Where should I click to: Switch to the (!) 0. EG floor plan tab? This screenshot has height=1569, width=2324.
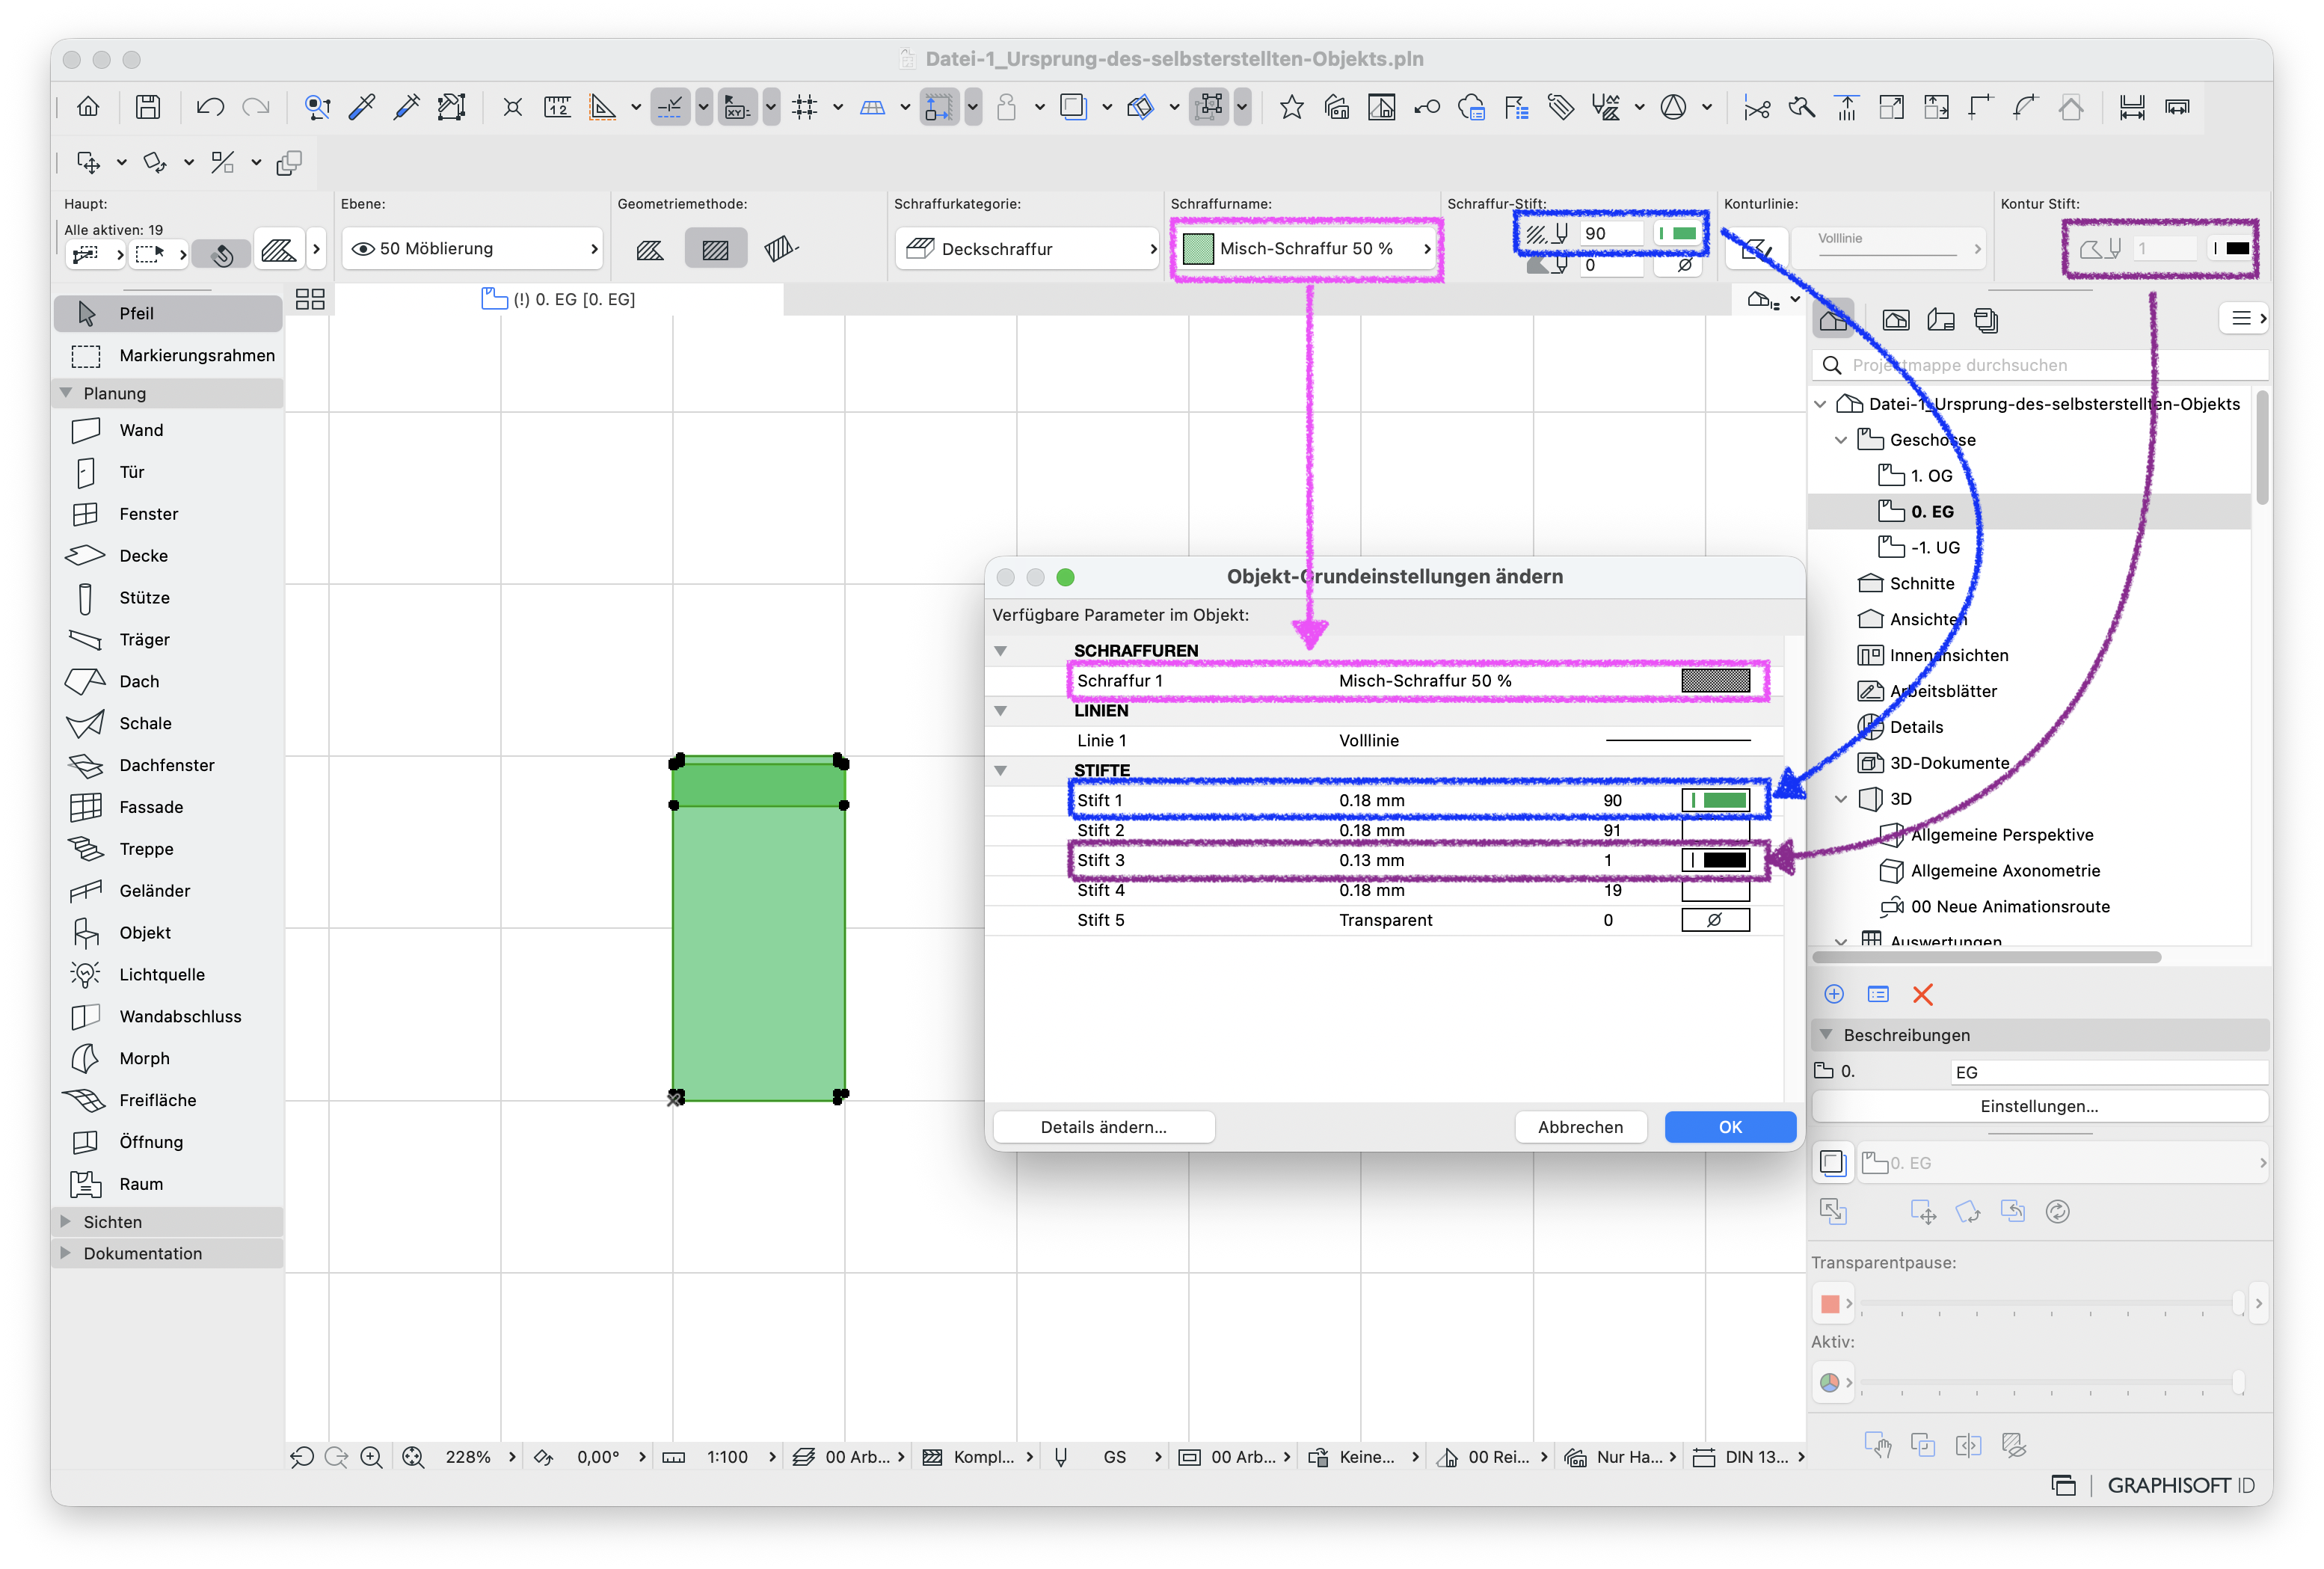(x=558, y=299)
